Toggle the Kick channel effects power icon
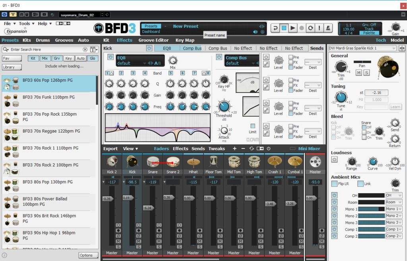407x261 pixels. [149, 48]
